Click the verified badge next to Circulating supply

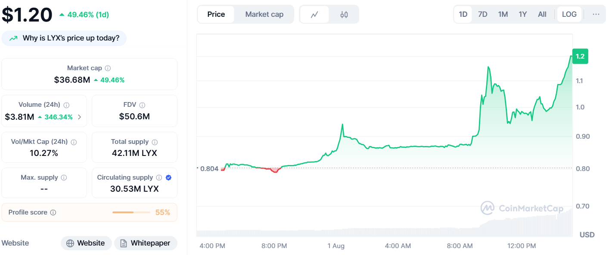click(x=168, y=177)
